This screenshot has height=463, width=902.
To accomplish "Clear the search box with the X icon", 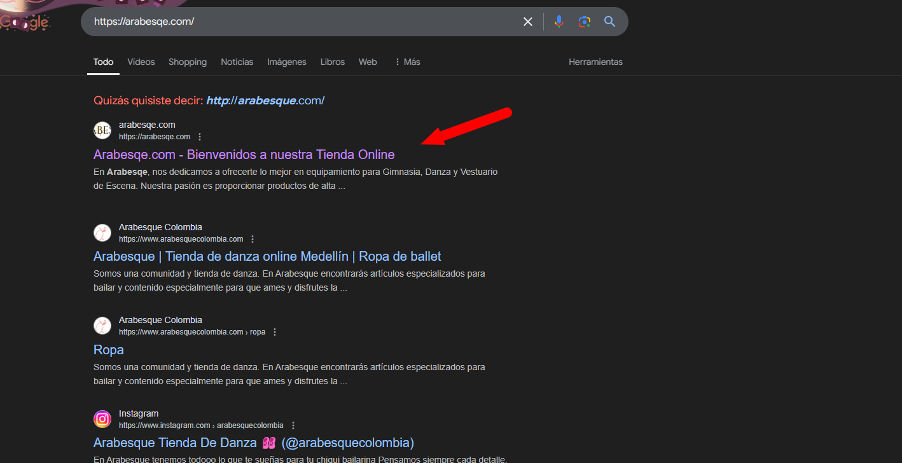I will (528, 22).
